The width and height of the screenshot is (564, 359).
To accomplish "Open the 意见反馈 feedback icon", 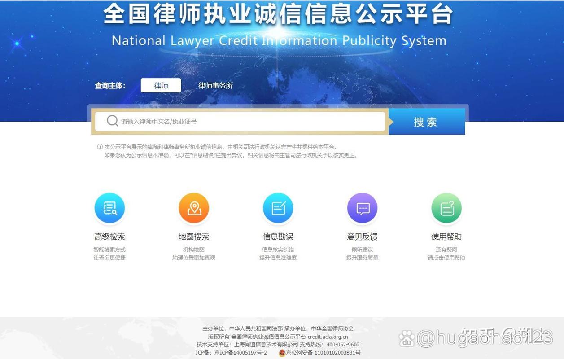I will click(x=362, y=208).
